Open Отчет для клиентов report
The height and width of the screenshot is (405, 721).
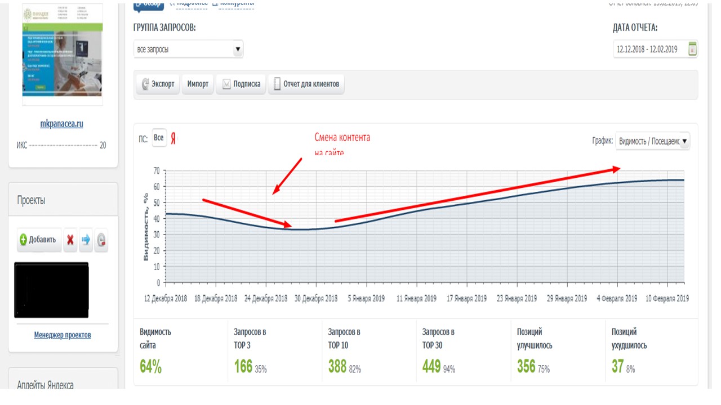pos(306,84)
